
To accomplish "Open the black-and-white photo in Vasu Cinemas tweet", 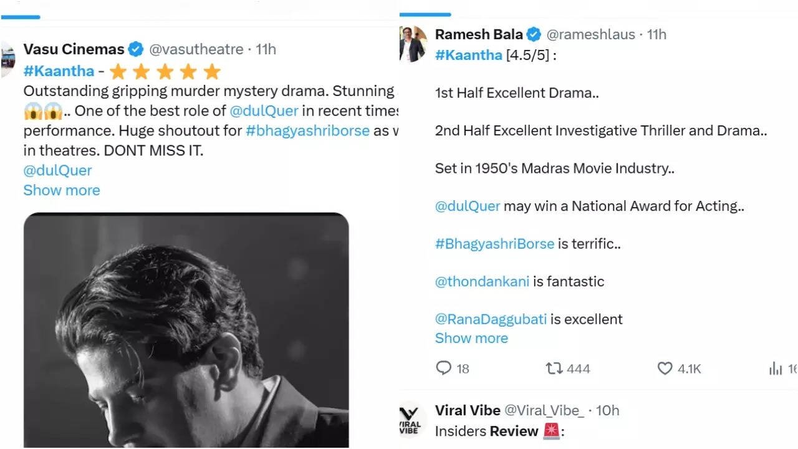I will click(x=186, y=331).
